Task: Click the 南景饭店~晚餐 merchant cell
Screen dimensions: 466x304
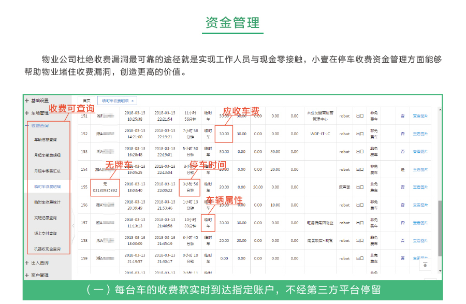Action: [320, 241]
